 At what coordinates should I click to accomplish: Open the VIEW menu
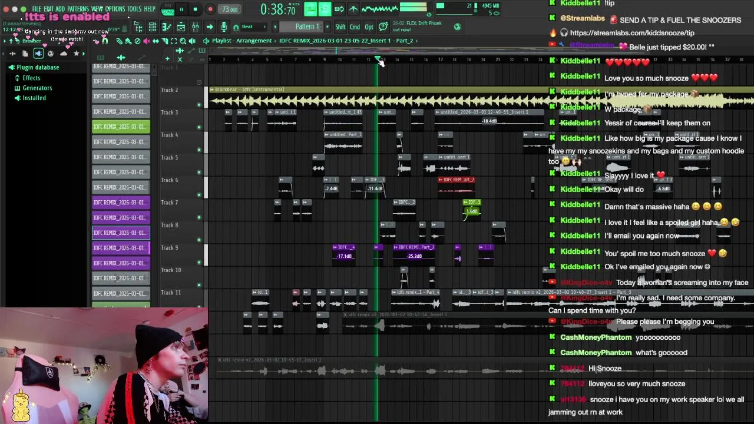pos(97,9)
